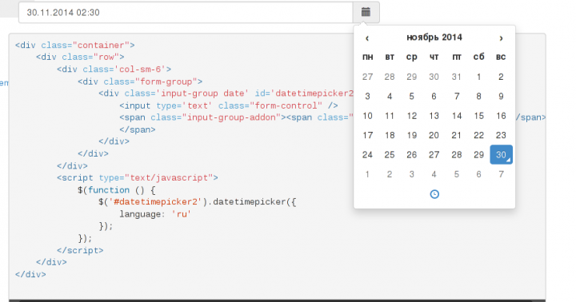
Task: Click the calendar icon beside date input
Action: tap(366, 12)
